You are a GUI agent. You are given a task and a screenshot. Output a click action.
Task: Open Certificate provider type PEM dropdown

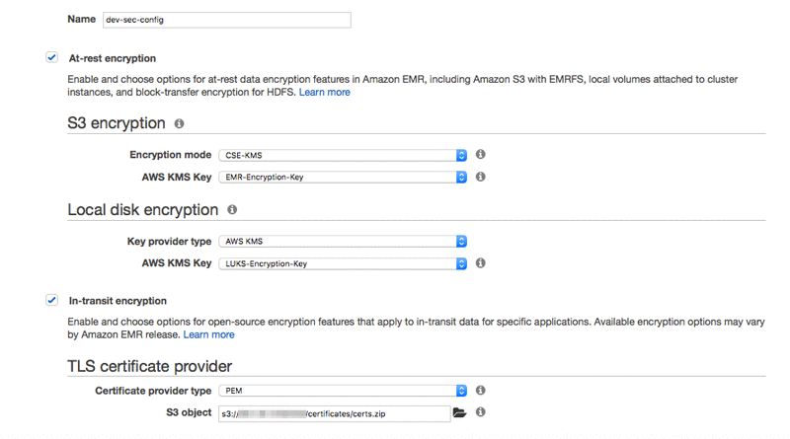[342, 391]
